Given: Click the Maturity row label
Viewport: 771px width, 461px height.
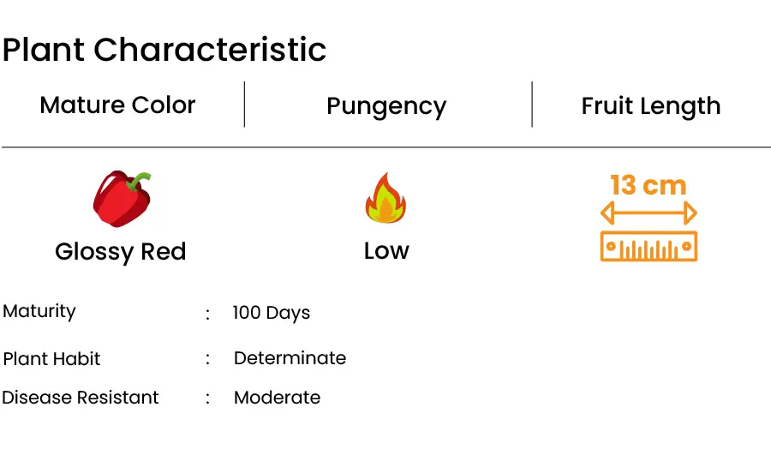Looking at the screenshot, I should [39, 311].
